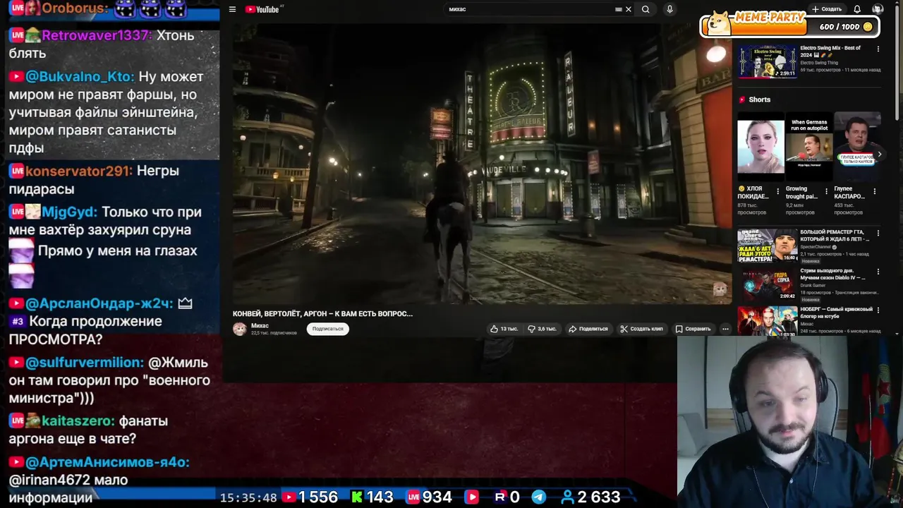
Task: Click chat username @Bukvalno_Kto
Action: point(80,76)
